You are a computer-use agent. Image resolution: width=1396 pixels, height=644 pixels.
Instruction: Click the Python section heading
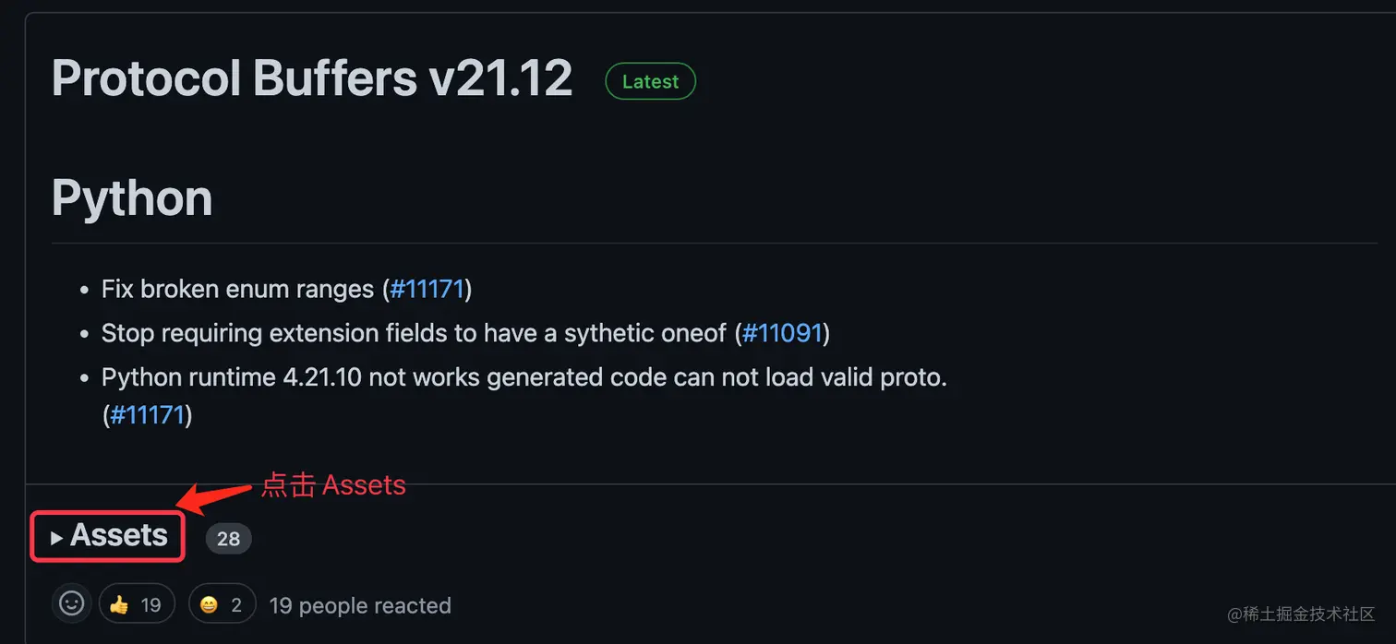tap(131, 197)
